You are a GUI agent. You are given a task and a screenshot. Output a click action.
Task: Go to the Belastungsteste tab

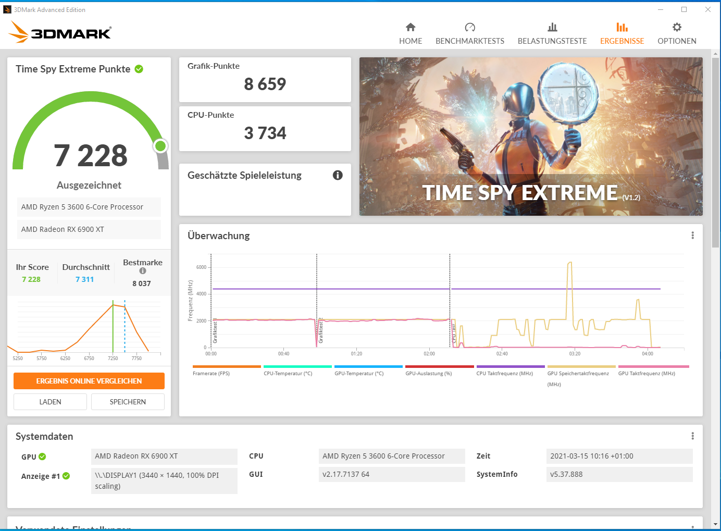[x=552, y=34]
